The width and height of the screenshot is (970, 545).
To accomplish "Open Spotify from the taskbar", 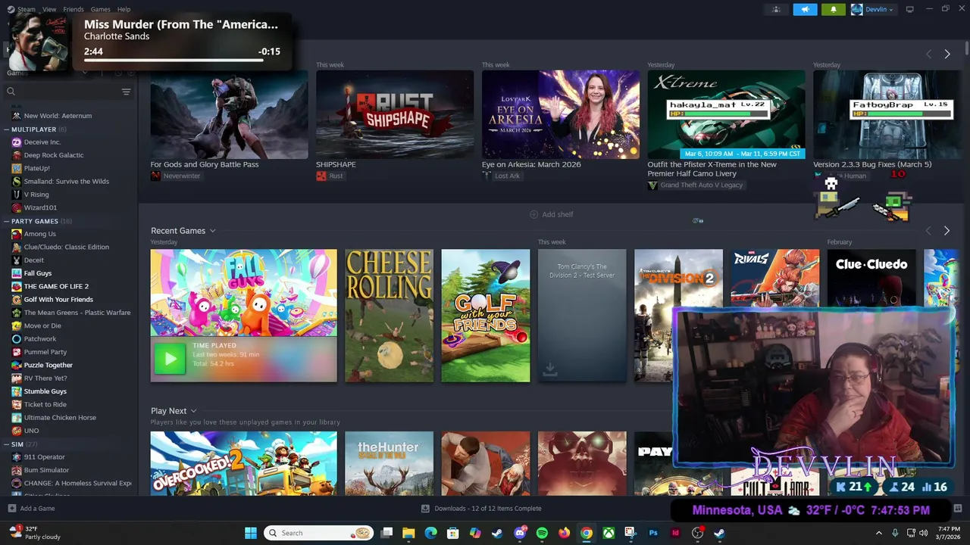I will [x=542, y=533].
